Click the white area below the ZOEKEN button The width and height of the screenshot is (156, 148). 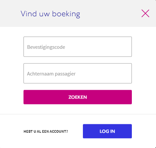(78, 109)
